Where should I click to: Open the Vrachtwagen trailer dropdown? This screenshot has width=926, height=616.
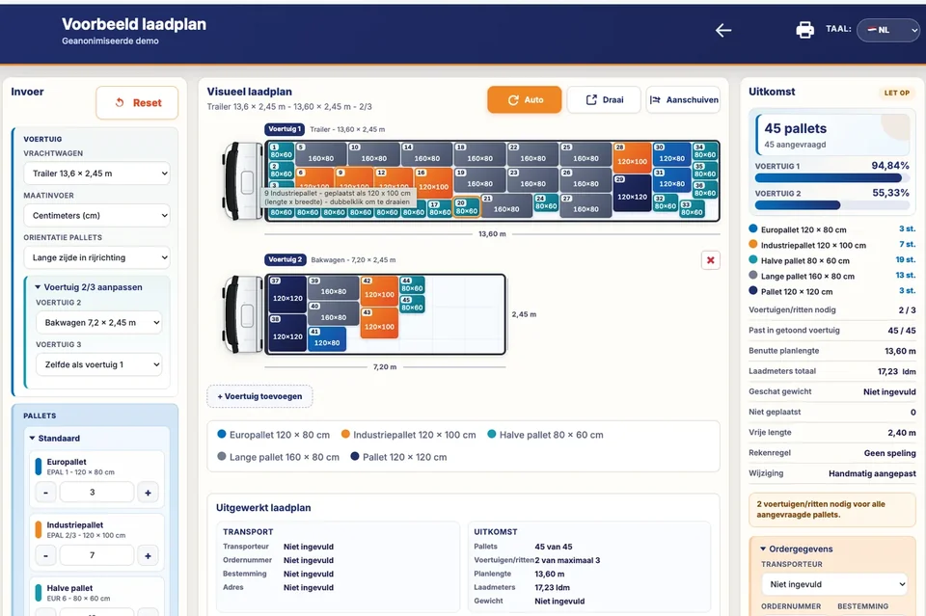pos(96,174)
